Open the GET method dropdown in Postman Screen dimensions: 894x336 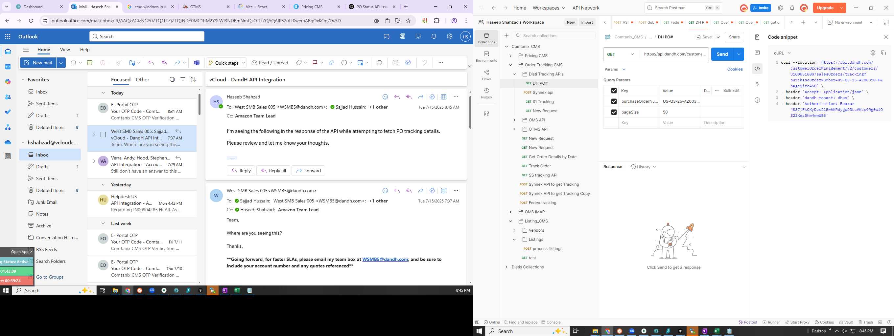point(621,54)
